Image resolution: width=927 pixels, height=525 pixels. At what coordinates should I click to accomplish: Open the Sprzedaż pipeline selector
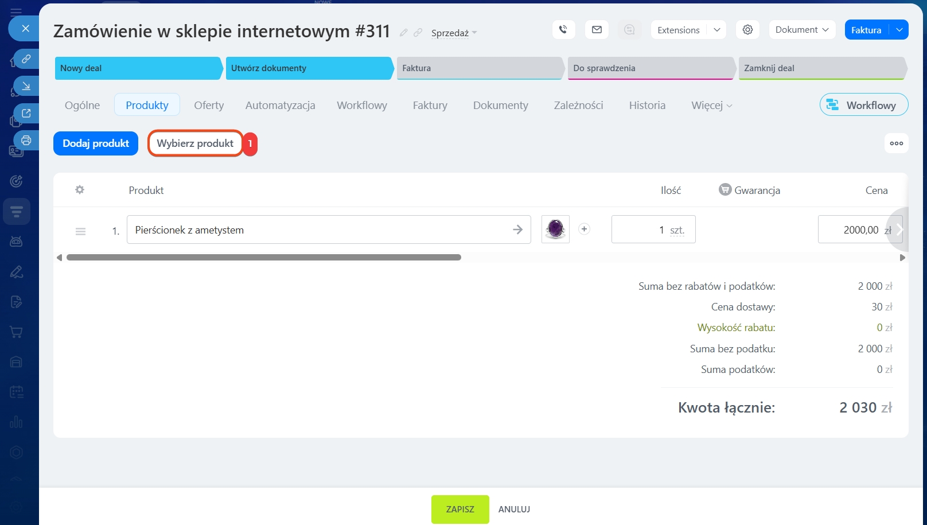tap(453, 33)
